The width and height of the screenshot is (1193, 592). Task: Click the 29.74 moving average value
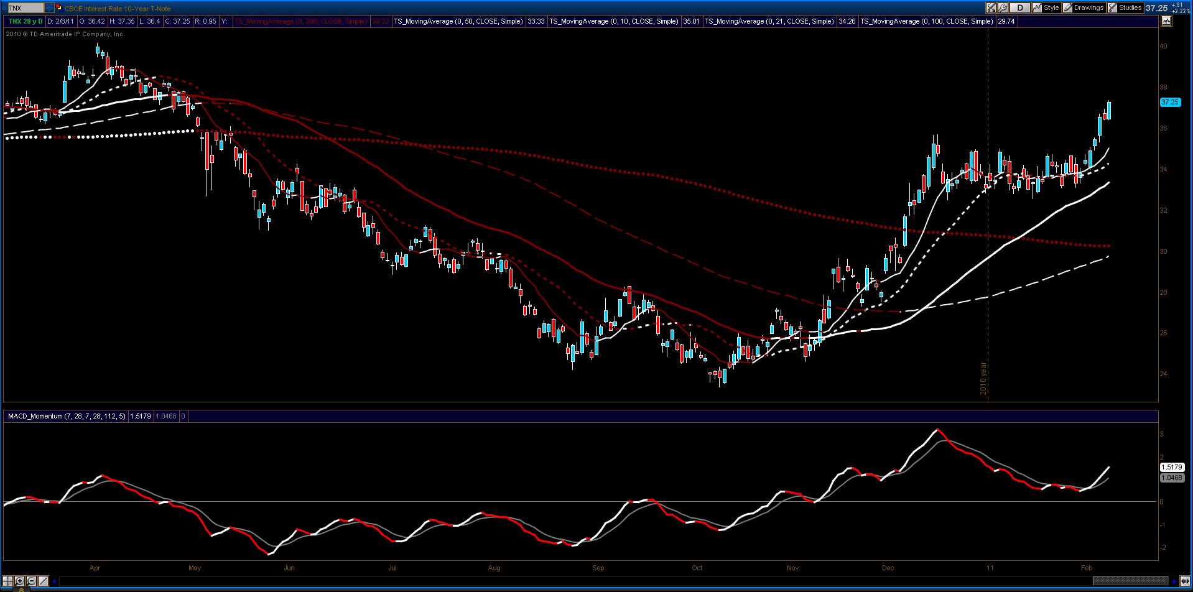pos(1006,21)
